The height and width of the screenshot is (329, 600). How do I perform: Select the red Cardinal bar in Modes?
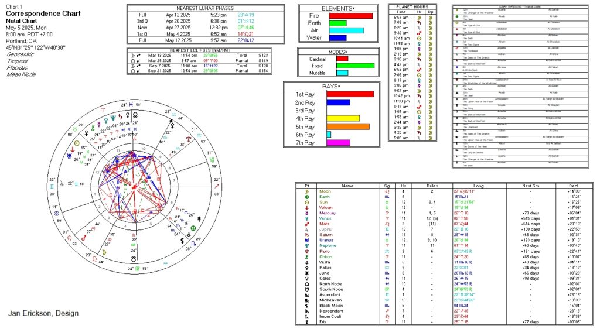click(x=342, y=59)
